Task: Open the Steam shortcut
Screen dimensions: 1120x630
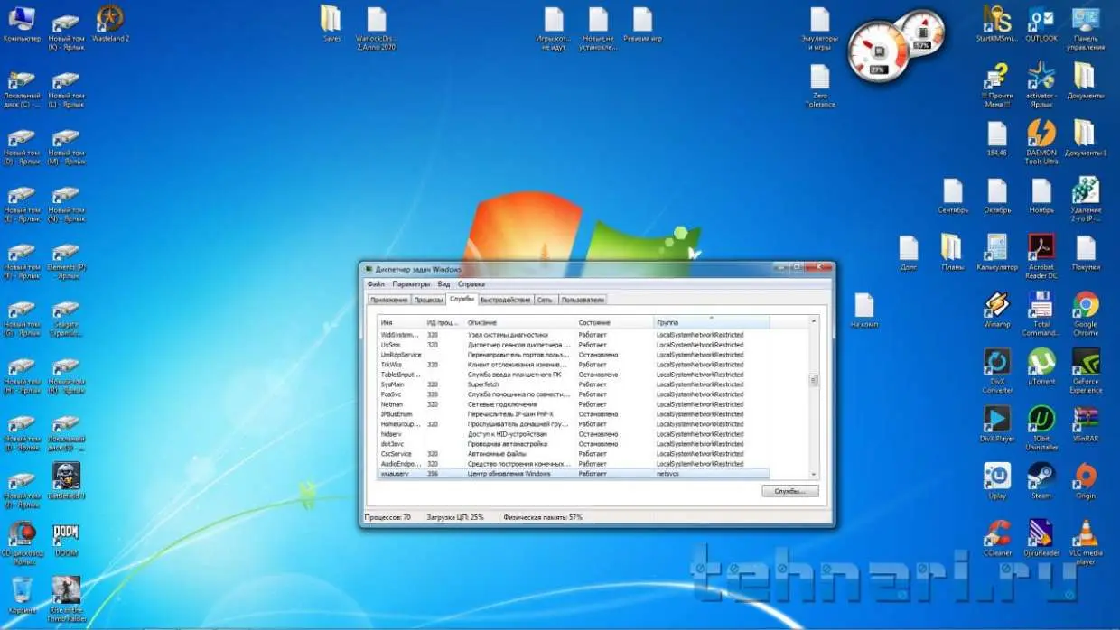Action: (1041, 481)
